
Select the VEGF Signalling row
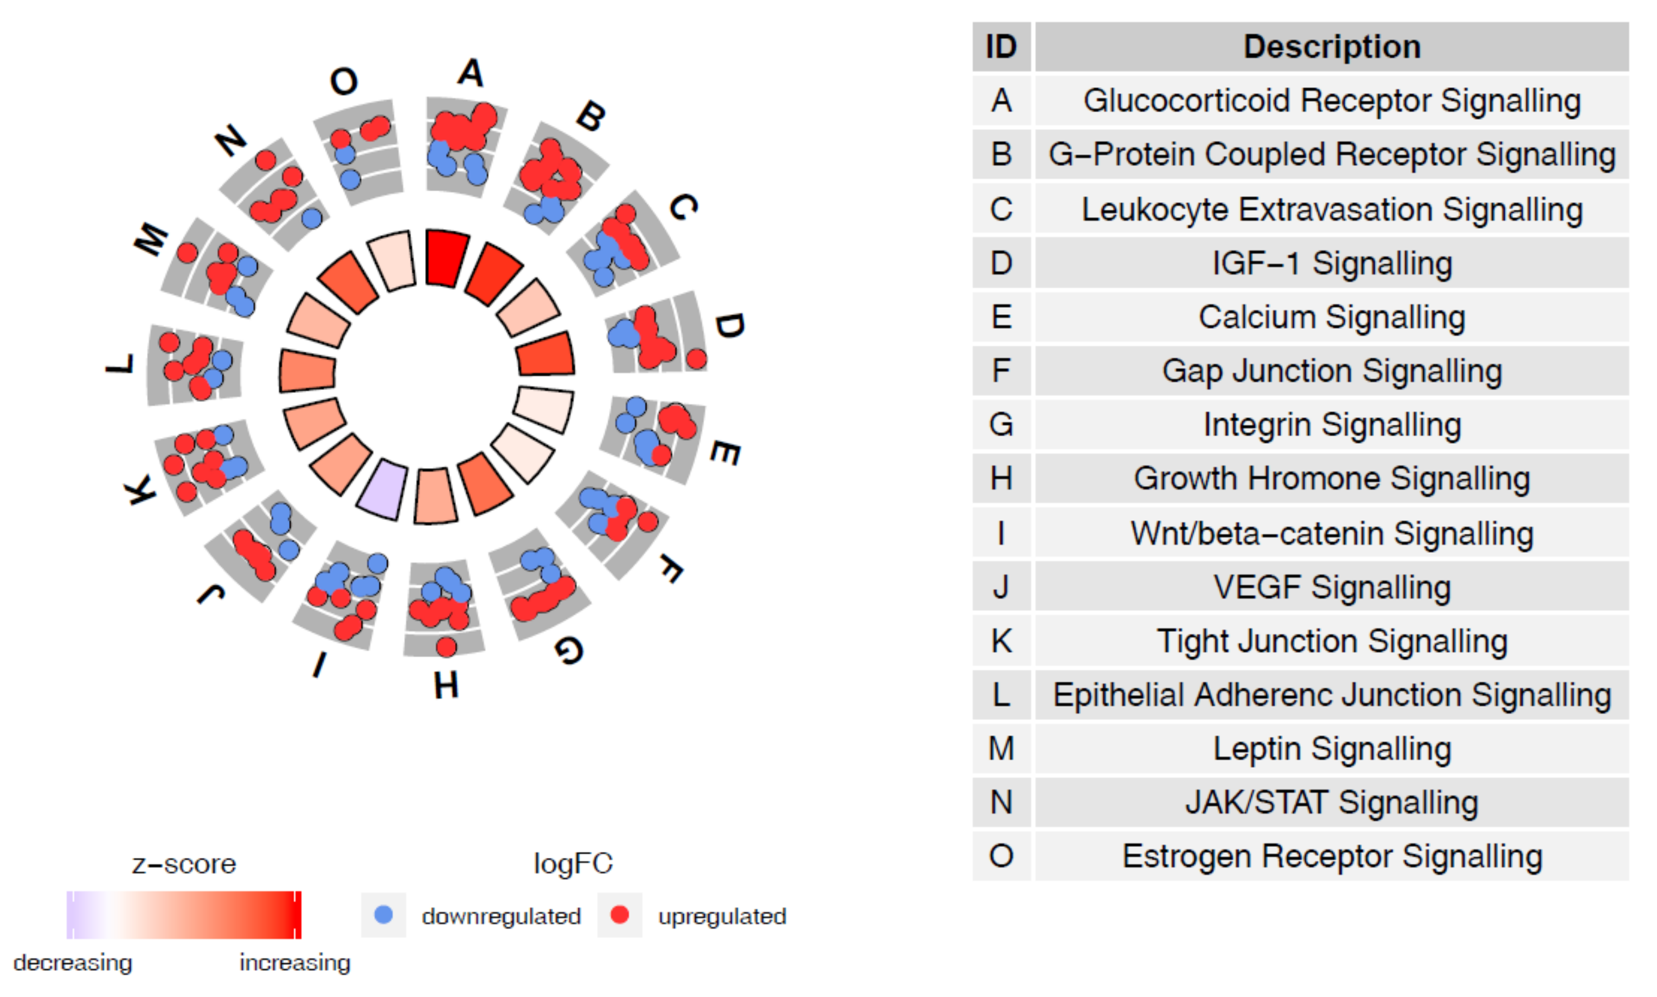(1331, 587)
